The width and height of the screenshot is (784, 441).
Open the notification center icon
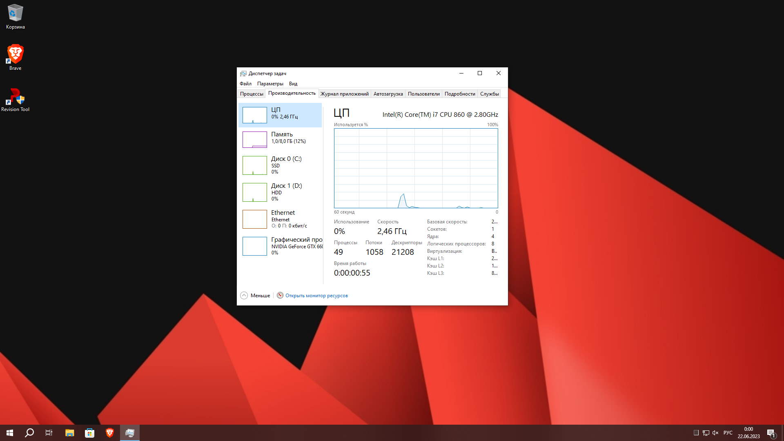771,433
